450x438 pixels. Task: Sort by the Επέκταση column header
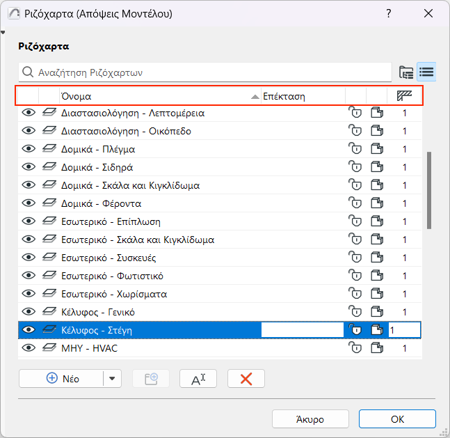click(303, 96)
